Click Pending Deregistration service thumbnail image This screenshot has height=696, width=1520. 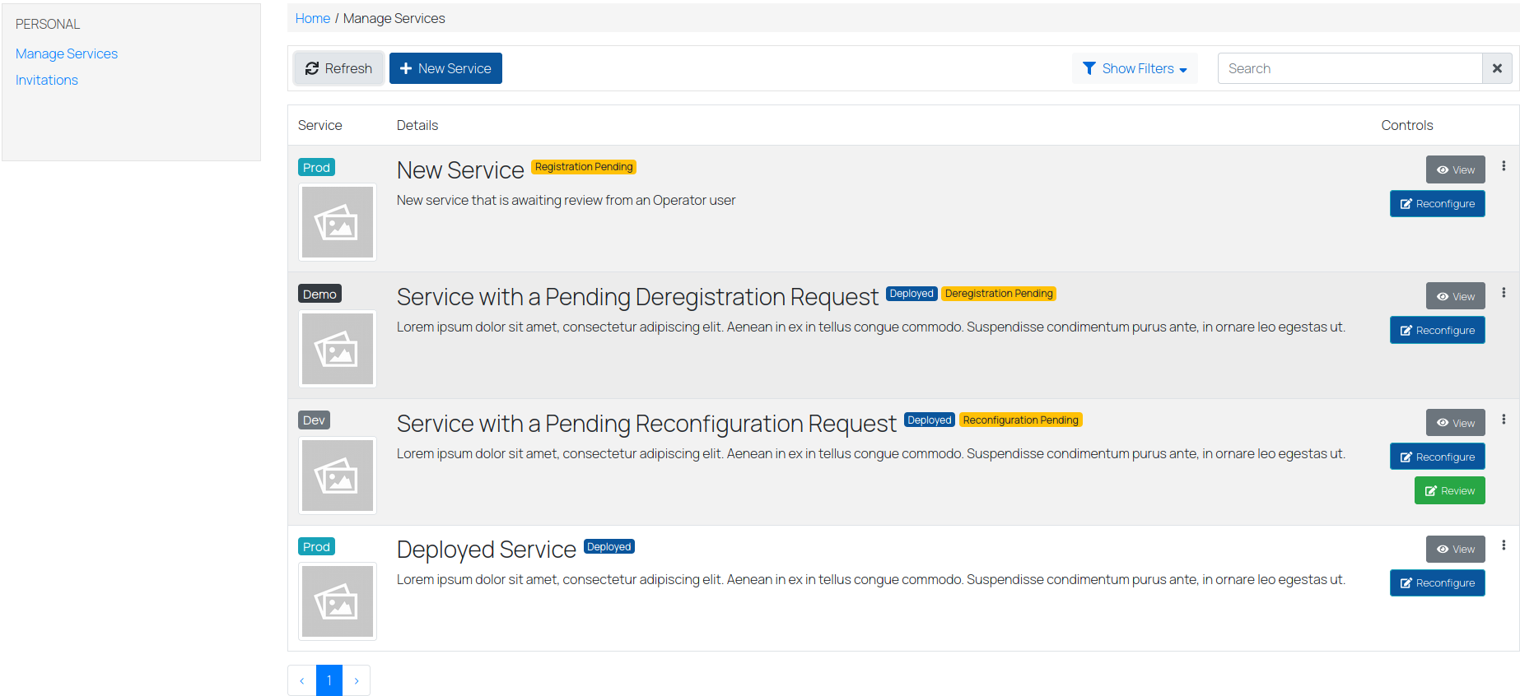click(x=338, y=349)
